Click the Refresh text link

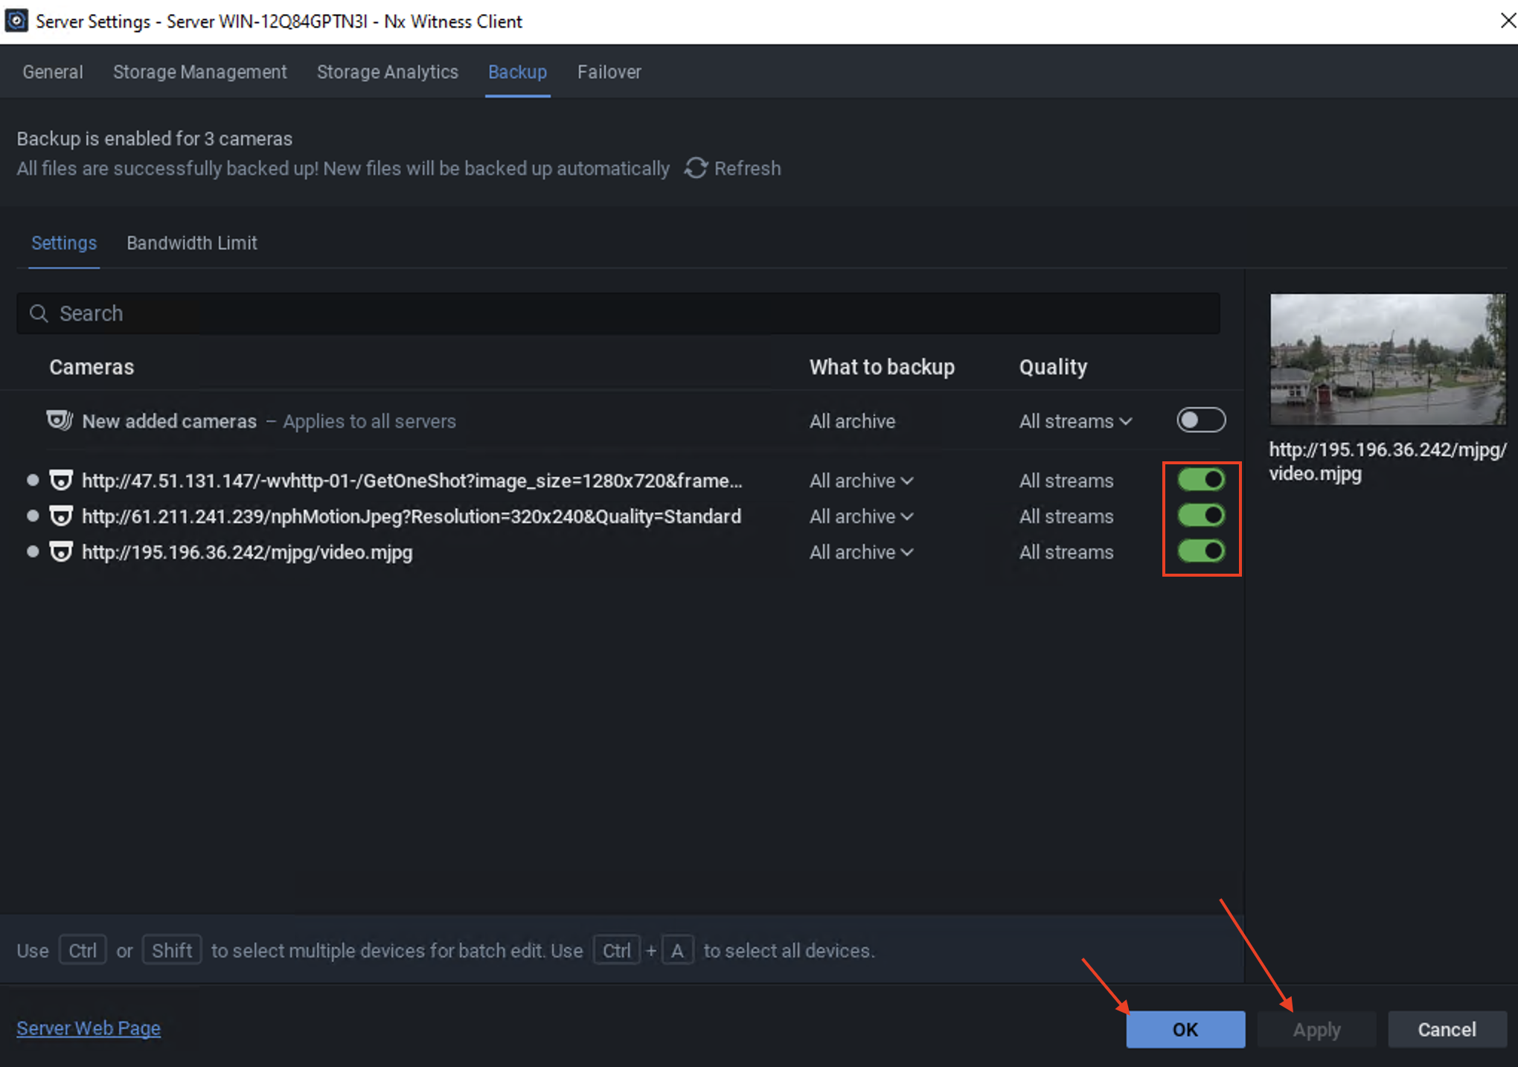pyautogui.click(x=747, y=169)
